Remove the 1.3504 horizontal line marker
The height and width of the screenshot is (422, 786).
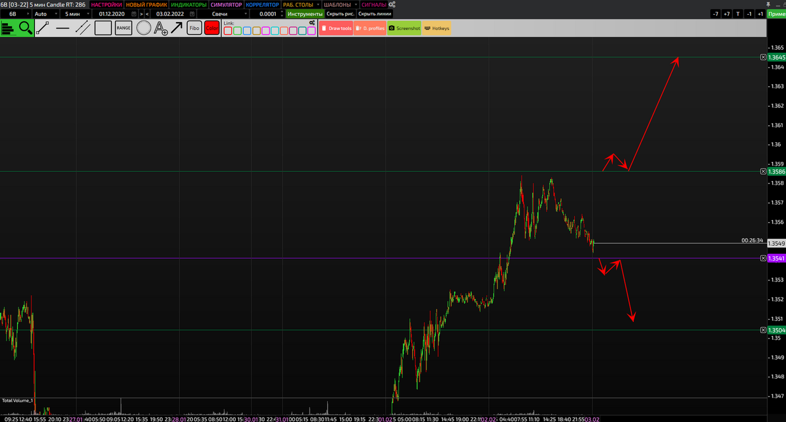point(763,330)
